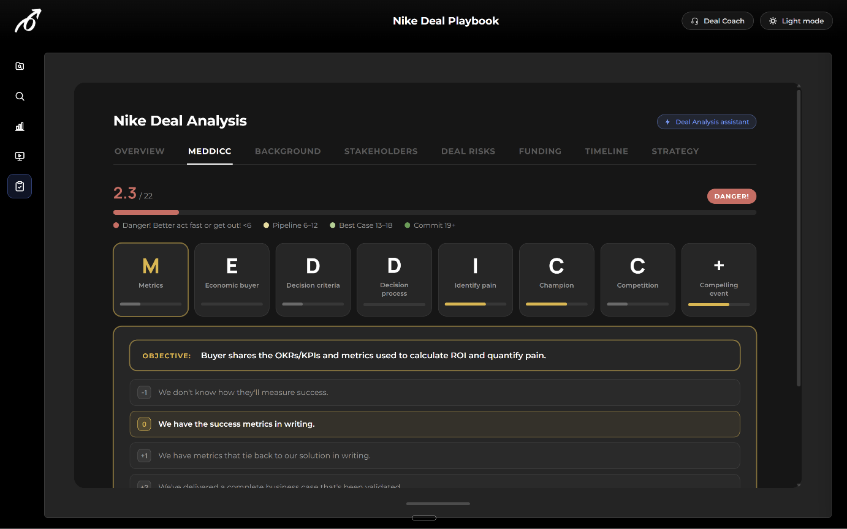
Task: Click the "Commit 19+" legend entry
Action: (430, 225)
